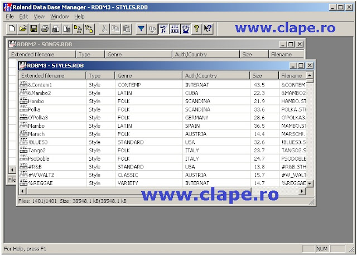The height and width of the screenshot is (256, 357).
Task: Click Size header in SONGS.RDB window
Action: [254, 55]
